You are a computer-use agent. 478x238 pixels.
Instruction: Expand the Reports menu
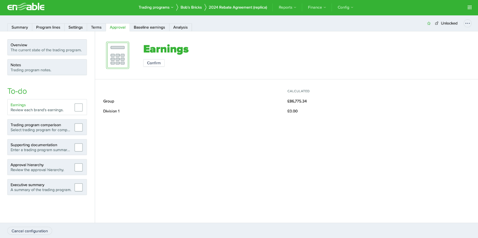pos(287,7)
